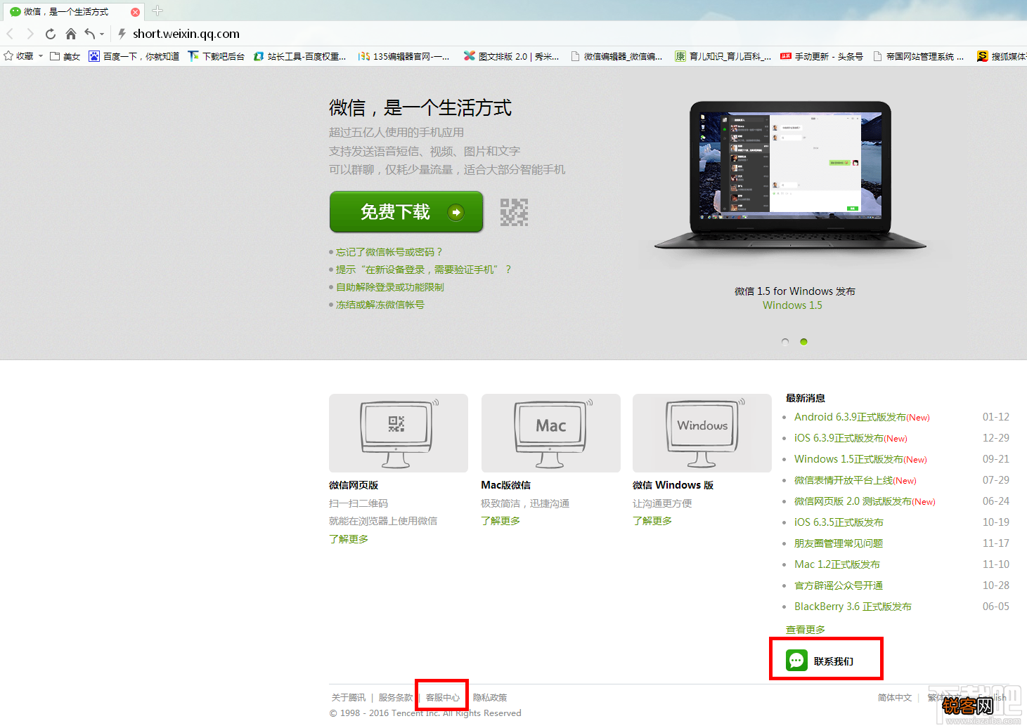The height and width of the screenshot is (728, 1027).
Task: Select second green carousel dot
Action: [x=803, y=342]
